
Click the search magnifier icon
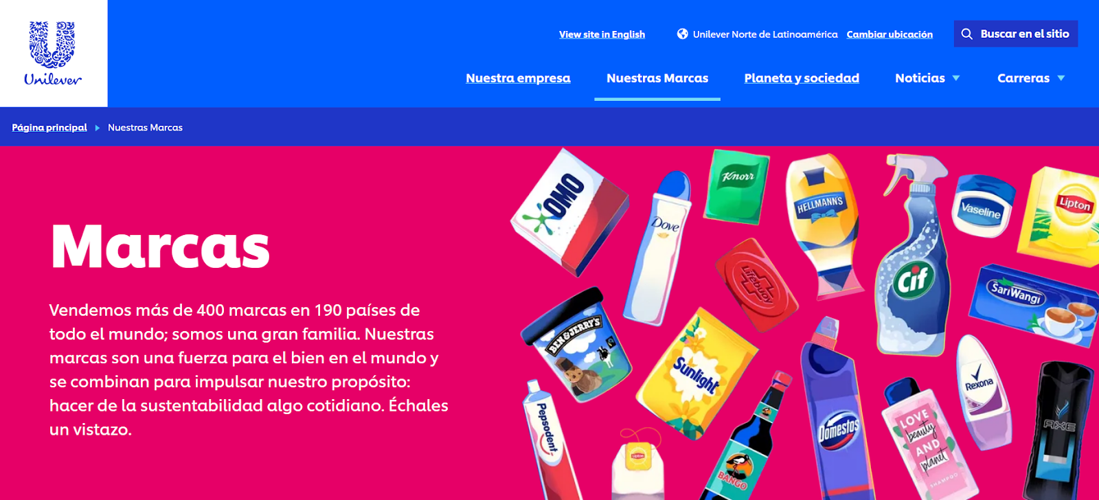point(966,34)
